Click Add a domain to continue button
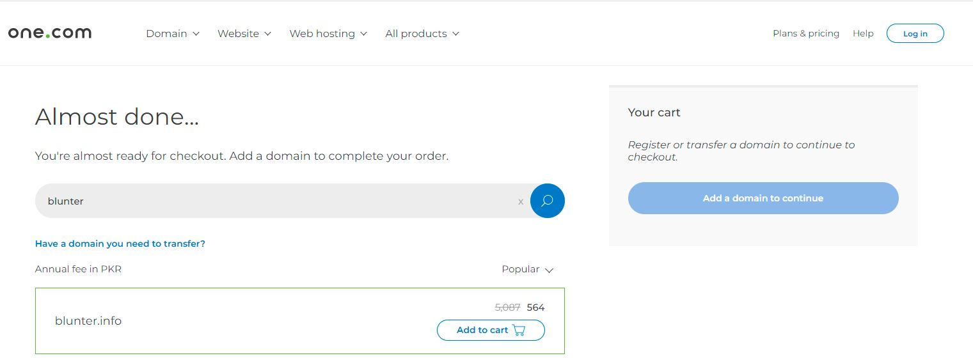Image resolution: width=973 pixels, height=358 pixels. [x=763, y=198]
